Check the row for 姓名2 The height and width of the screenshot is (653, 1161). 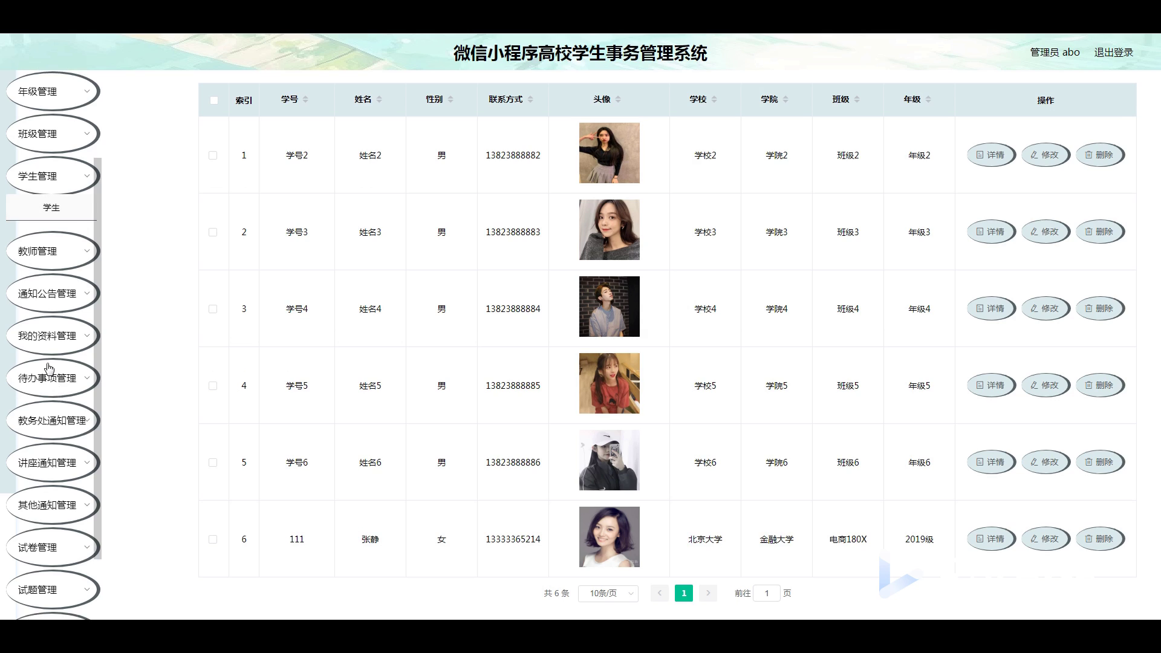point(213,155)
